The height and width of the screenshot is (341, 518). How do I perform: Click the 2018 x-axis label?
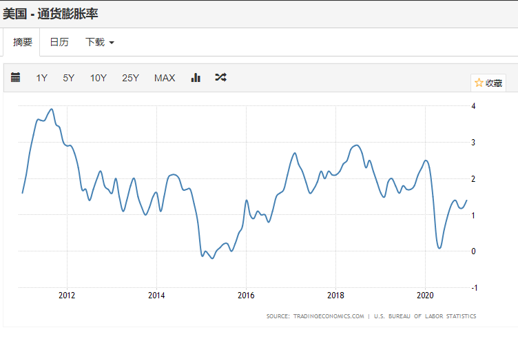coord(335,295)
